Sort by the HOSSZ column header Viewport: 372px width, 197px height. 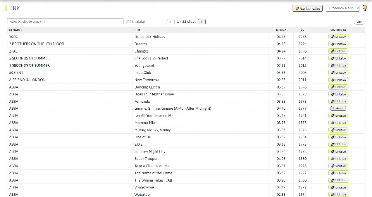(281, 30)
